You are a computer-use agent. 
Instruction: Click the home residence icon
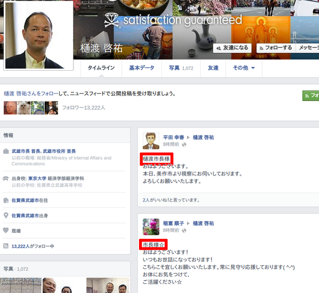click(x=6, y=200)
